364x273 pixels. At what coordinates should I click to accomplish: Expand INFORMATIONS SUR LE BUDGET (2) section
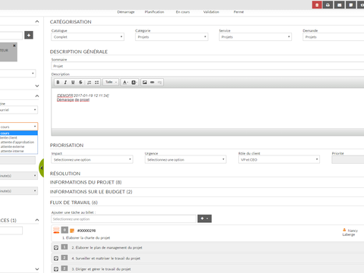(x=91, y=192)
